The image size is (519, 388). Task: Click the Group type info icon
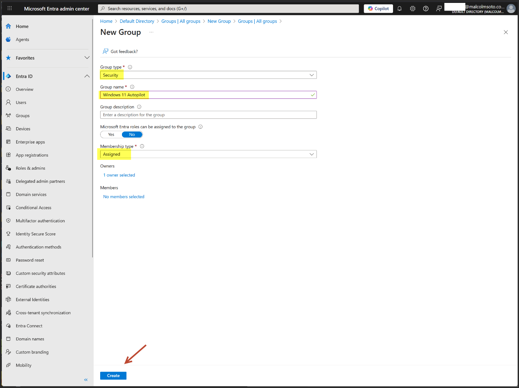[130, 67]
